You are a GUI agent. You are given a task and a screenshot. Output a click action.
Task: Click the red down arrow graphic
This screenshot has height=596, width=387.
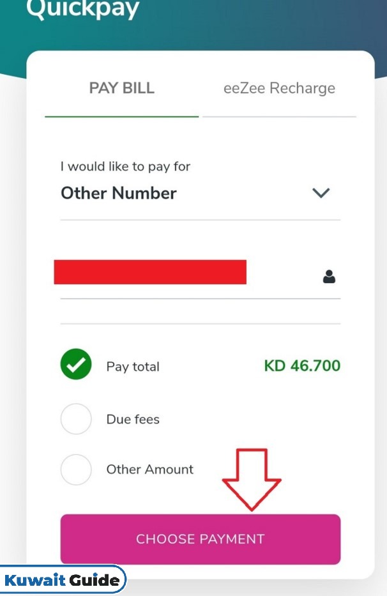252,480
